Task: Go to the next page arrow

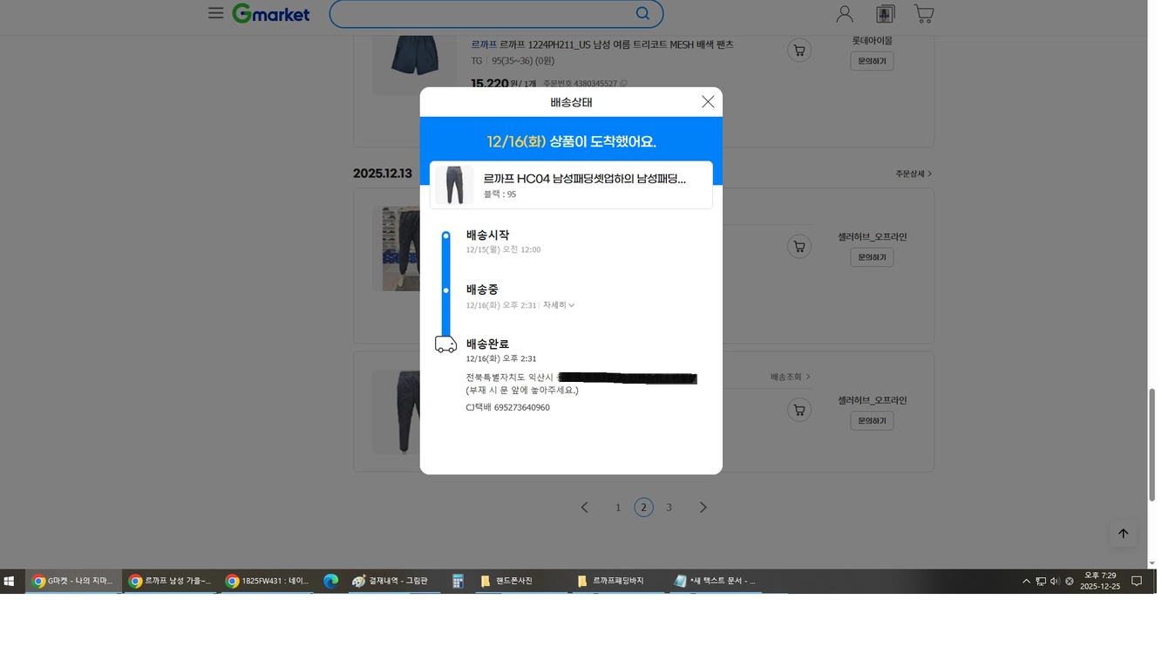Action: point(703,508)
